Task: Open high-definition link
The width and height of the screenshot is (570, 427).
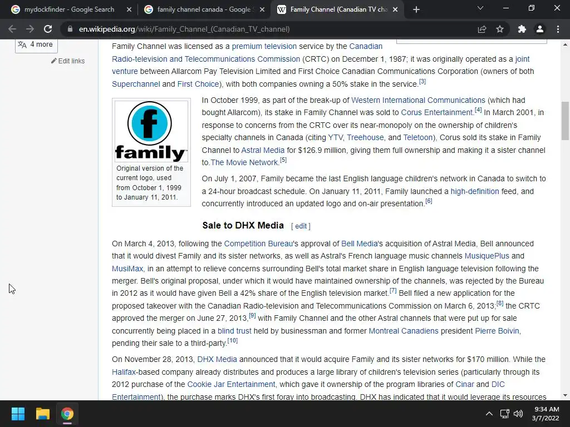Action: 475,191
